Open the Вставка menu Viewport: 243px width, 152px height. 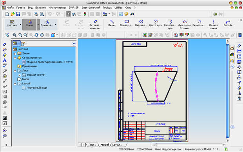pos(40,7)
